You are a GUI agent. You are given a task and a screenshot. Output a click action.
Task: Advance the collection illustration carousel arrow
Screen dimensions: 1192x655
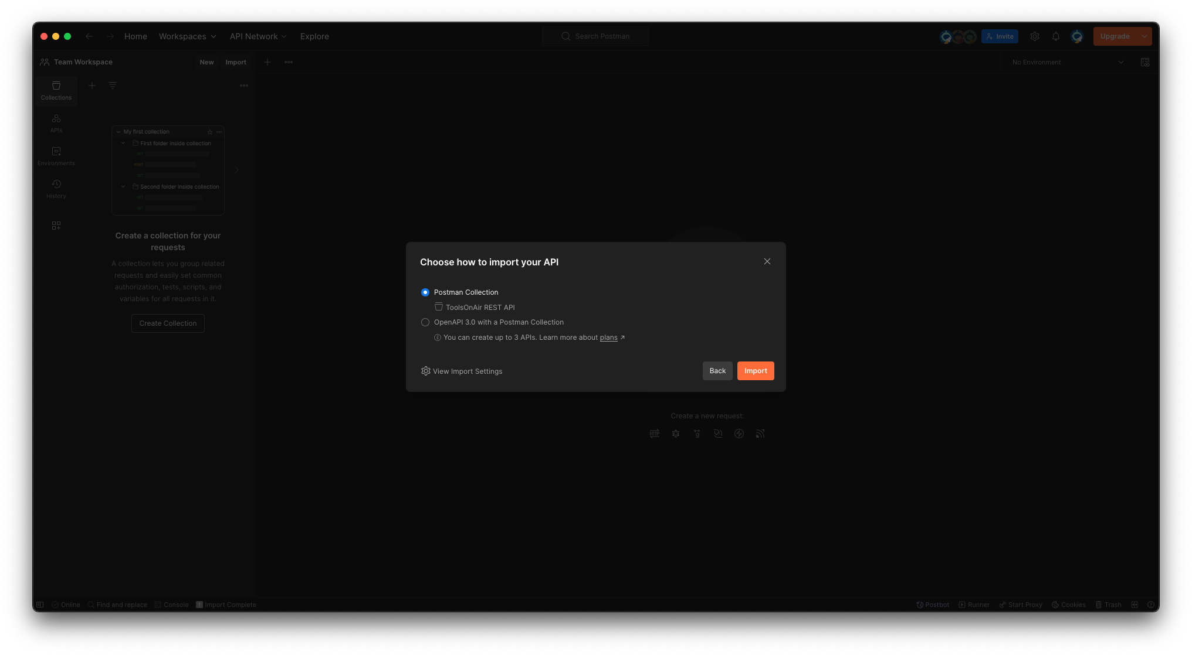237,170
